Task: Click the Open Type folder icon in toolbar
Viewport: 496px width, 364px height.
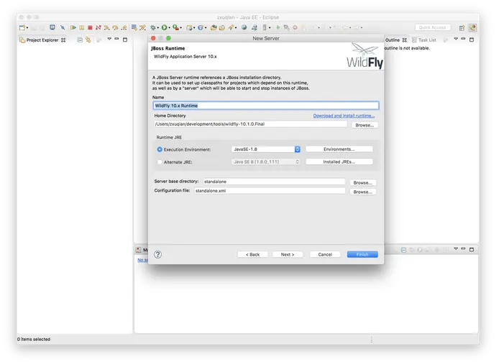Action: tap(213, 28)
